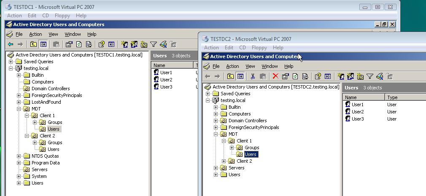Create new group icon in TESTDC2 toolbar
Screen dimensions: 426x196
click(x=350, y=77)
